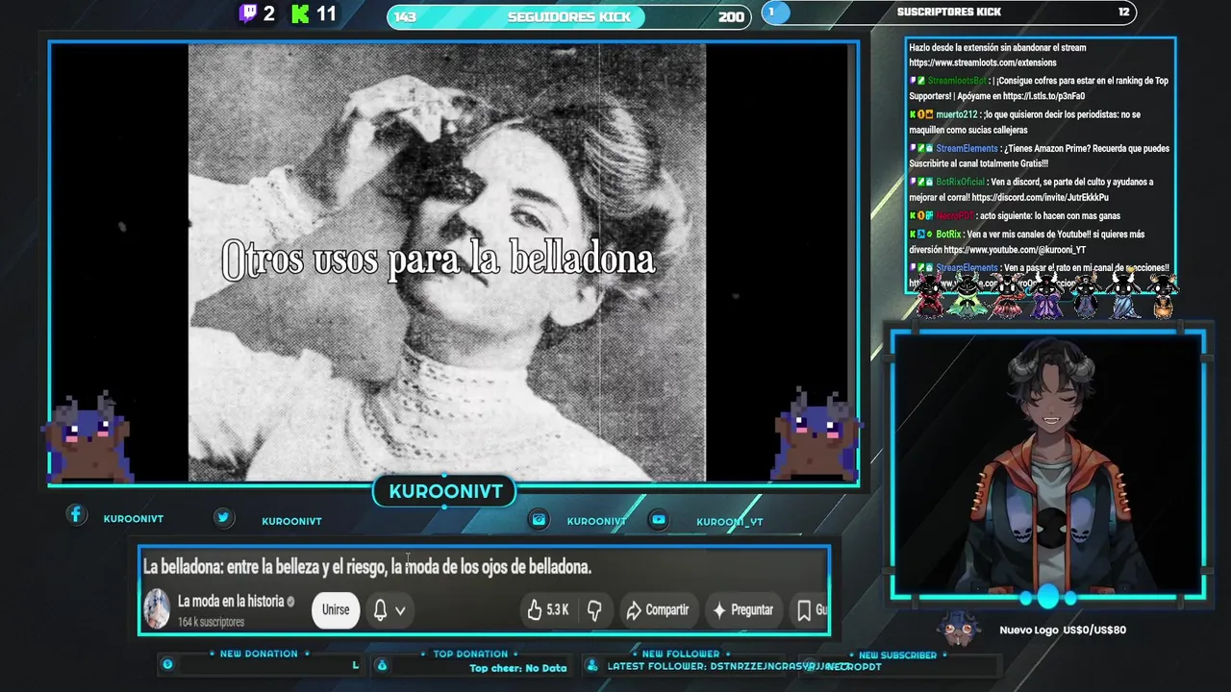Click the Twitter bird icon
The image size is (1231, 692).
[223, 517]
